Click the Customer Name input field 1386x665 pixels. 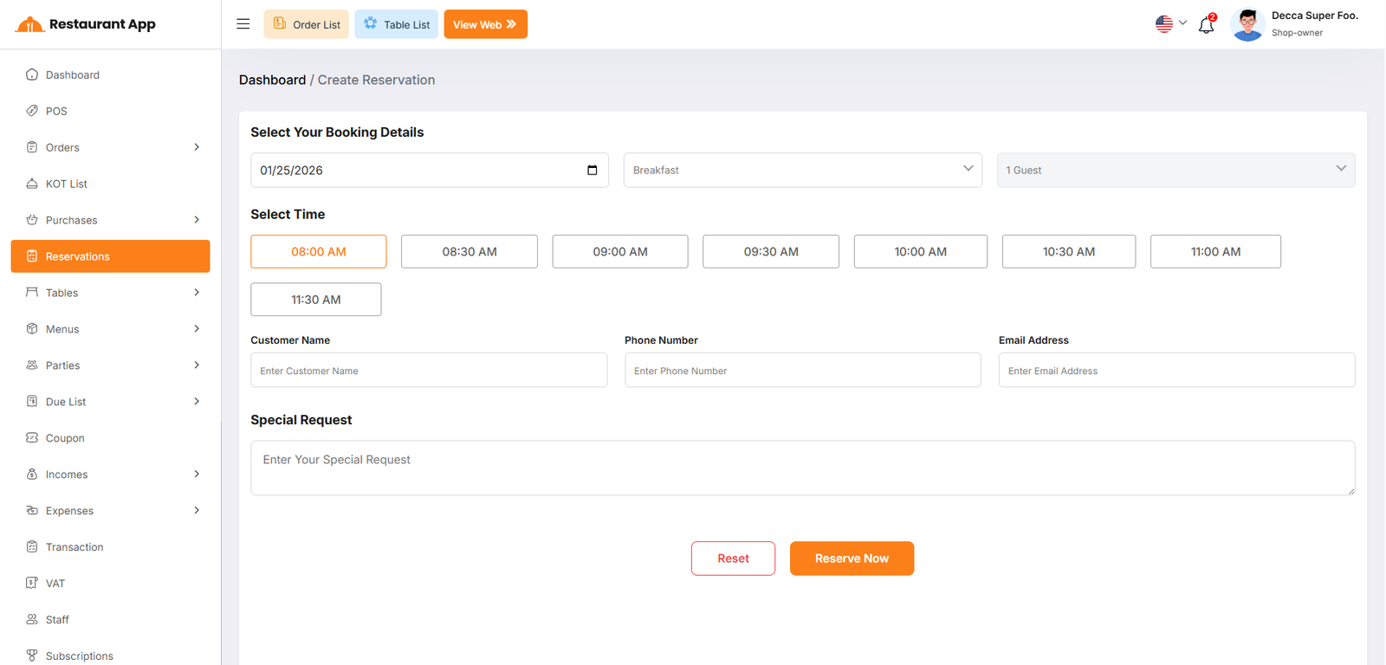pos(429,371)
